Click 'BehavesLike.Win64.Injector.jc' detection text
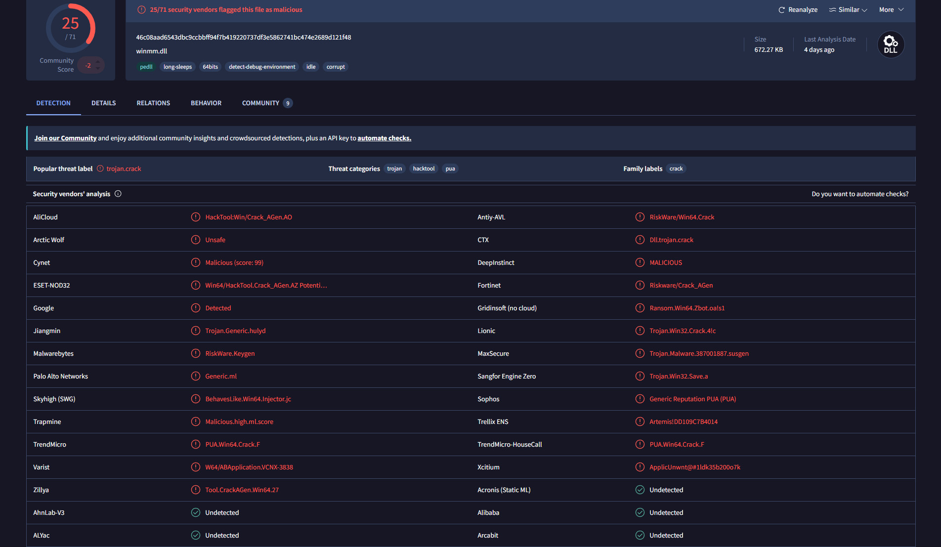 (248, 399)
